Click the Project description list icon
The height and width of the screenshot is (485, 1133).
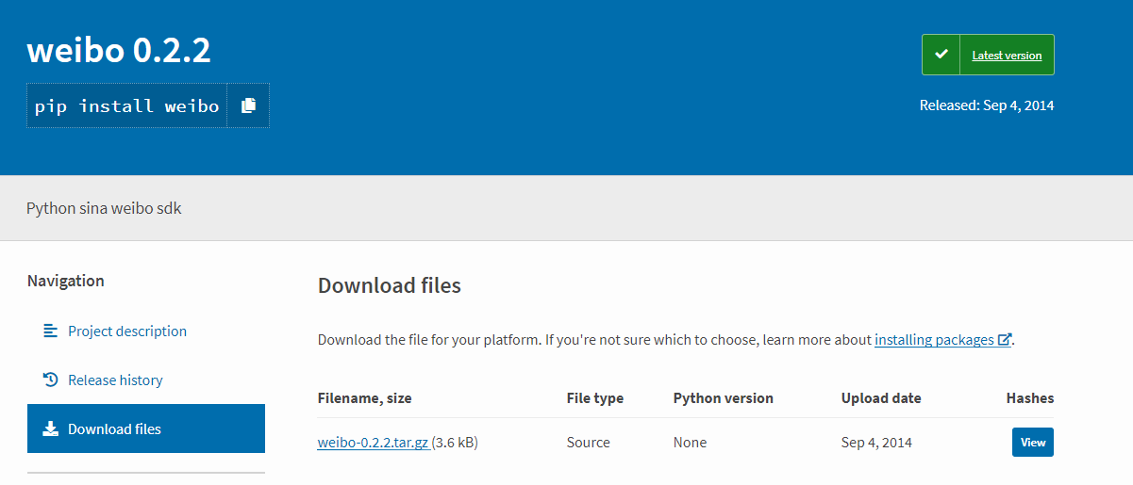(x=51, y=331)
